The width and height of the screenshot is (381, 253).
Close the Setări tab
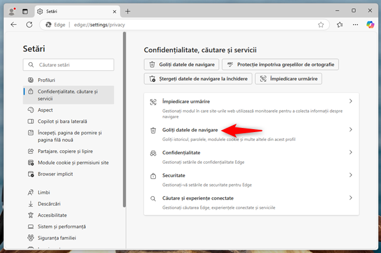pos(115,11)
